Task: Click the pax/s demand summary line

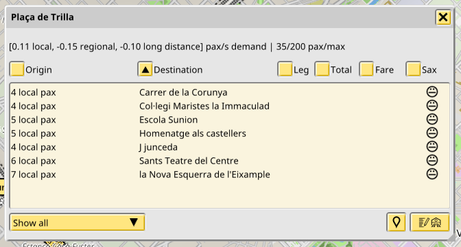Action: tap(177, 47)
